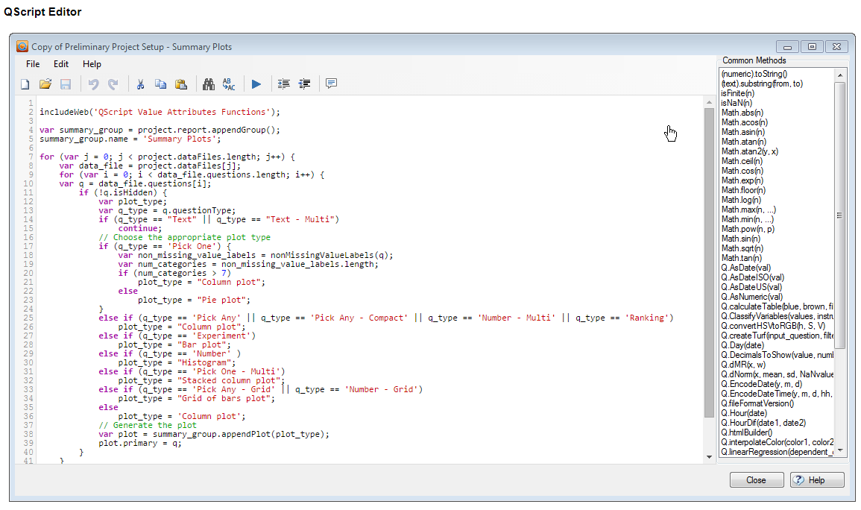Open the Help menu

pyautogui.click(x=92, y=64)
